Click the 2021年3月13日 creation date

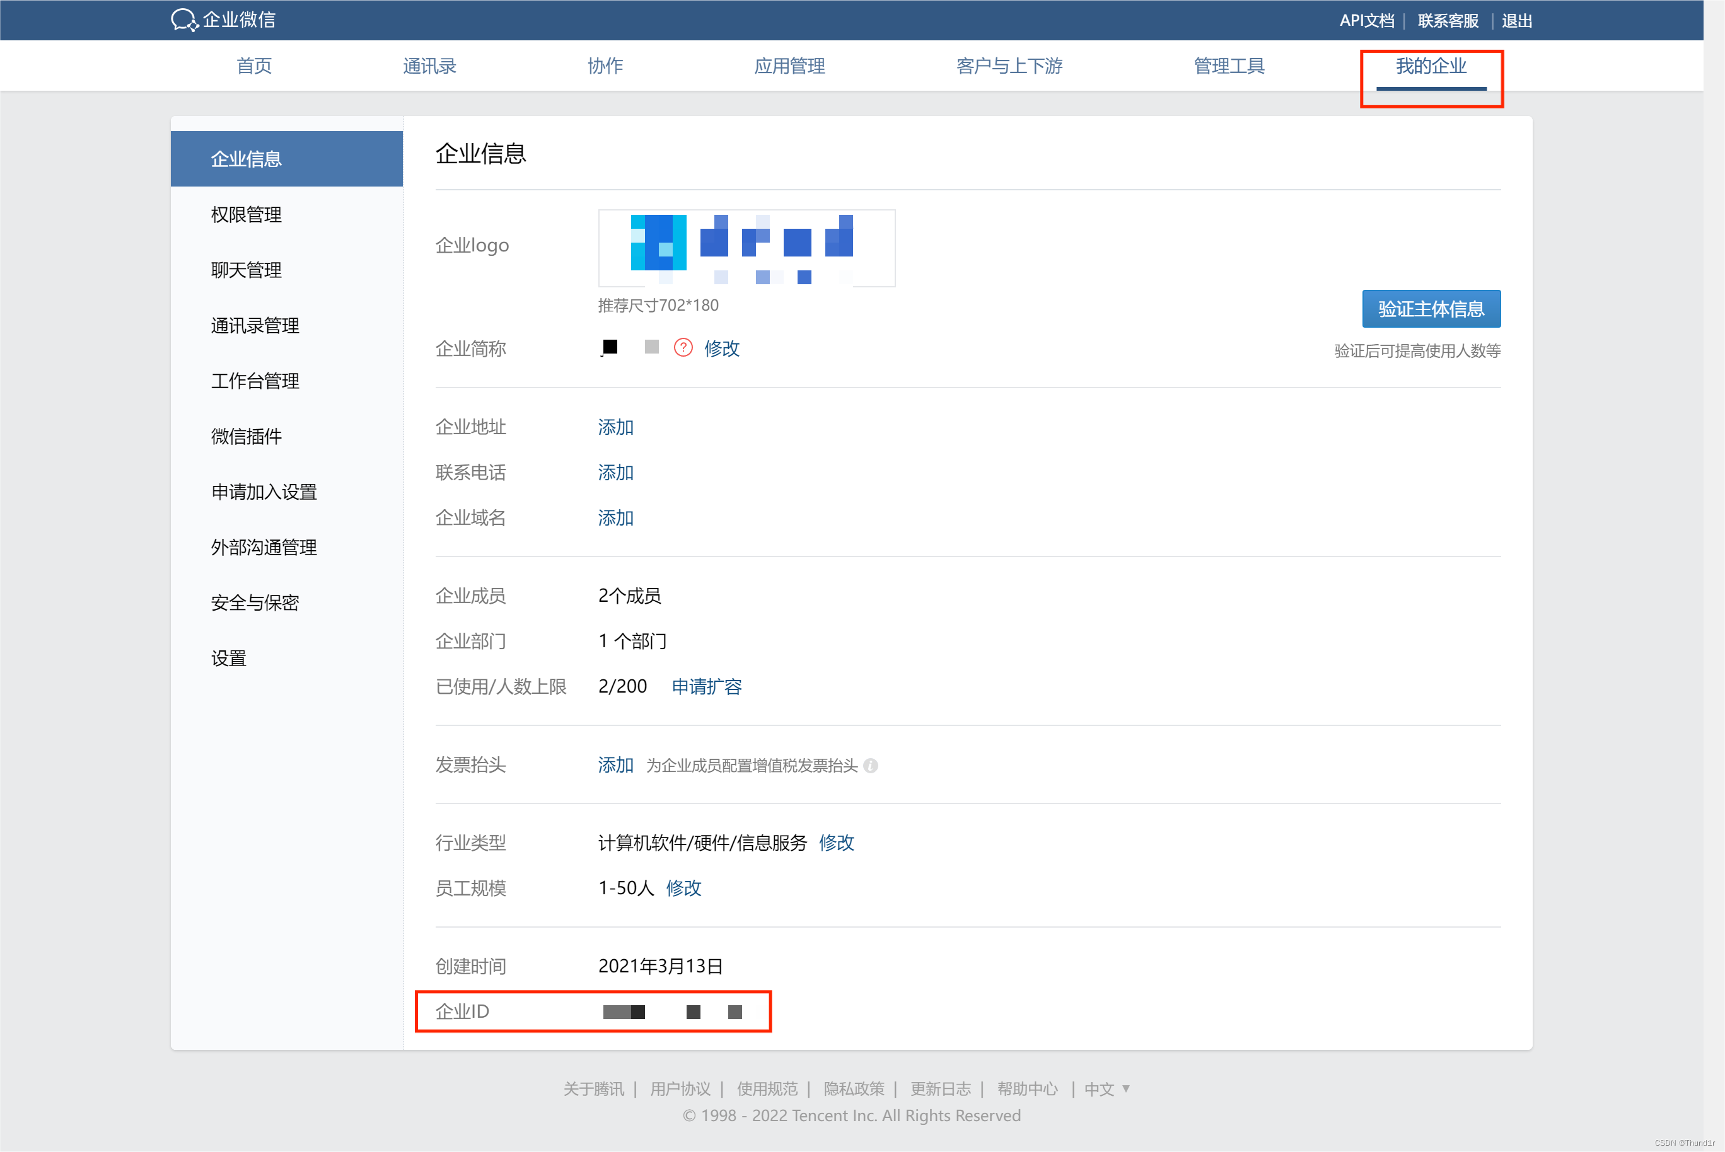click(661, 966)
